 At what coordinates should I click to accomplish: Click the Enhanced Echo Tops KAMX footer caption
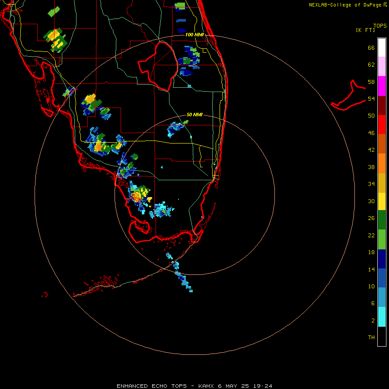pyautogui.click(x=194, y=386)
